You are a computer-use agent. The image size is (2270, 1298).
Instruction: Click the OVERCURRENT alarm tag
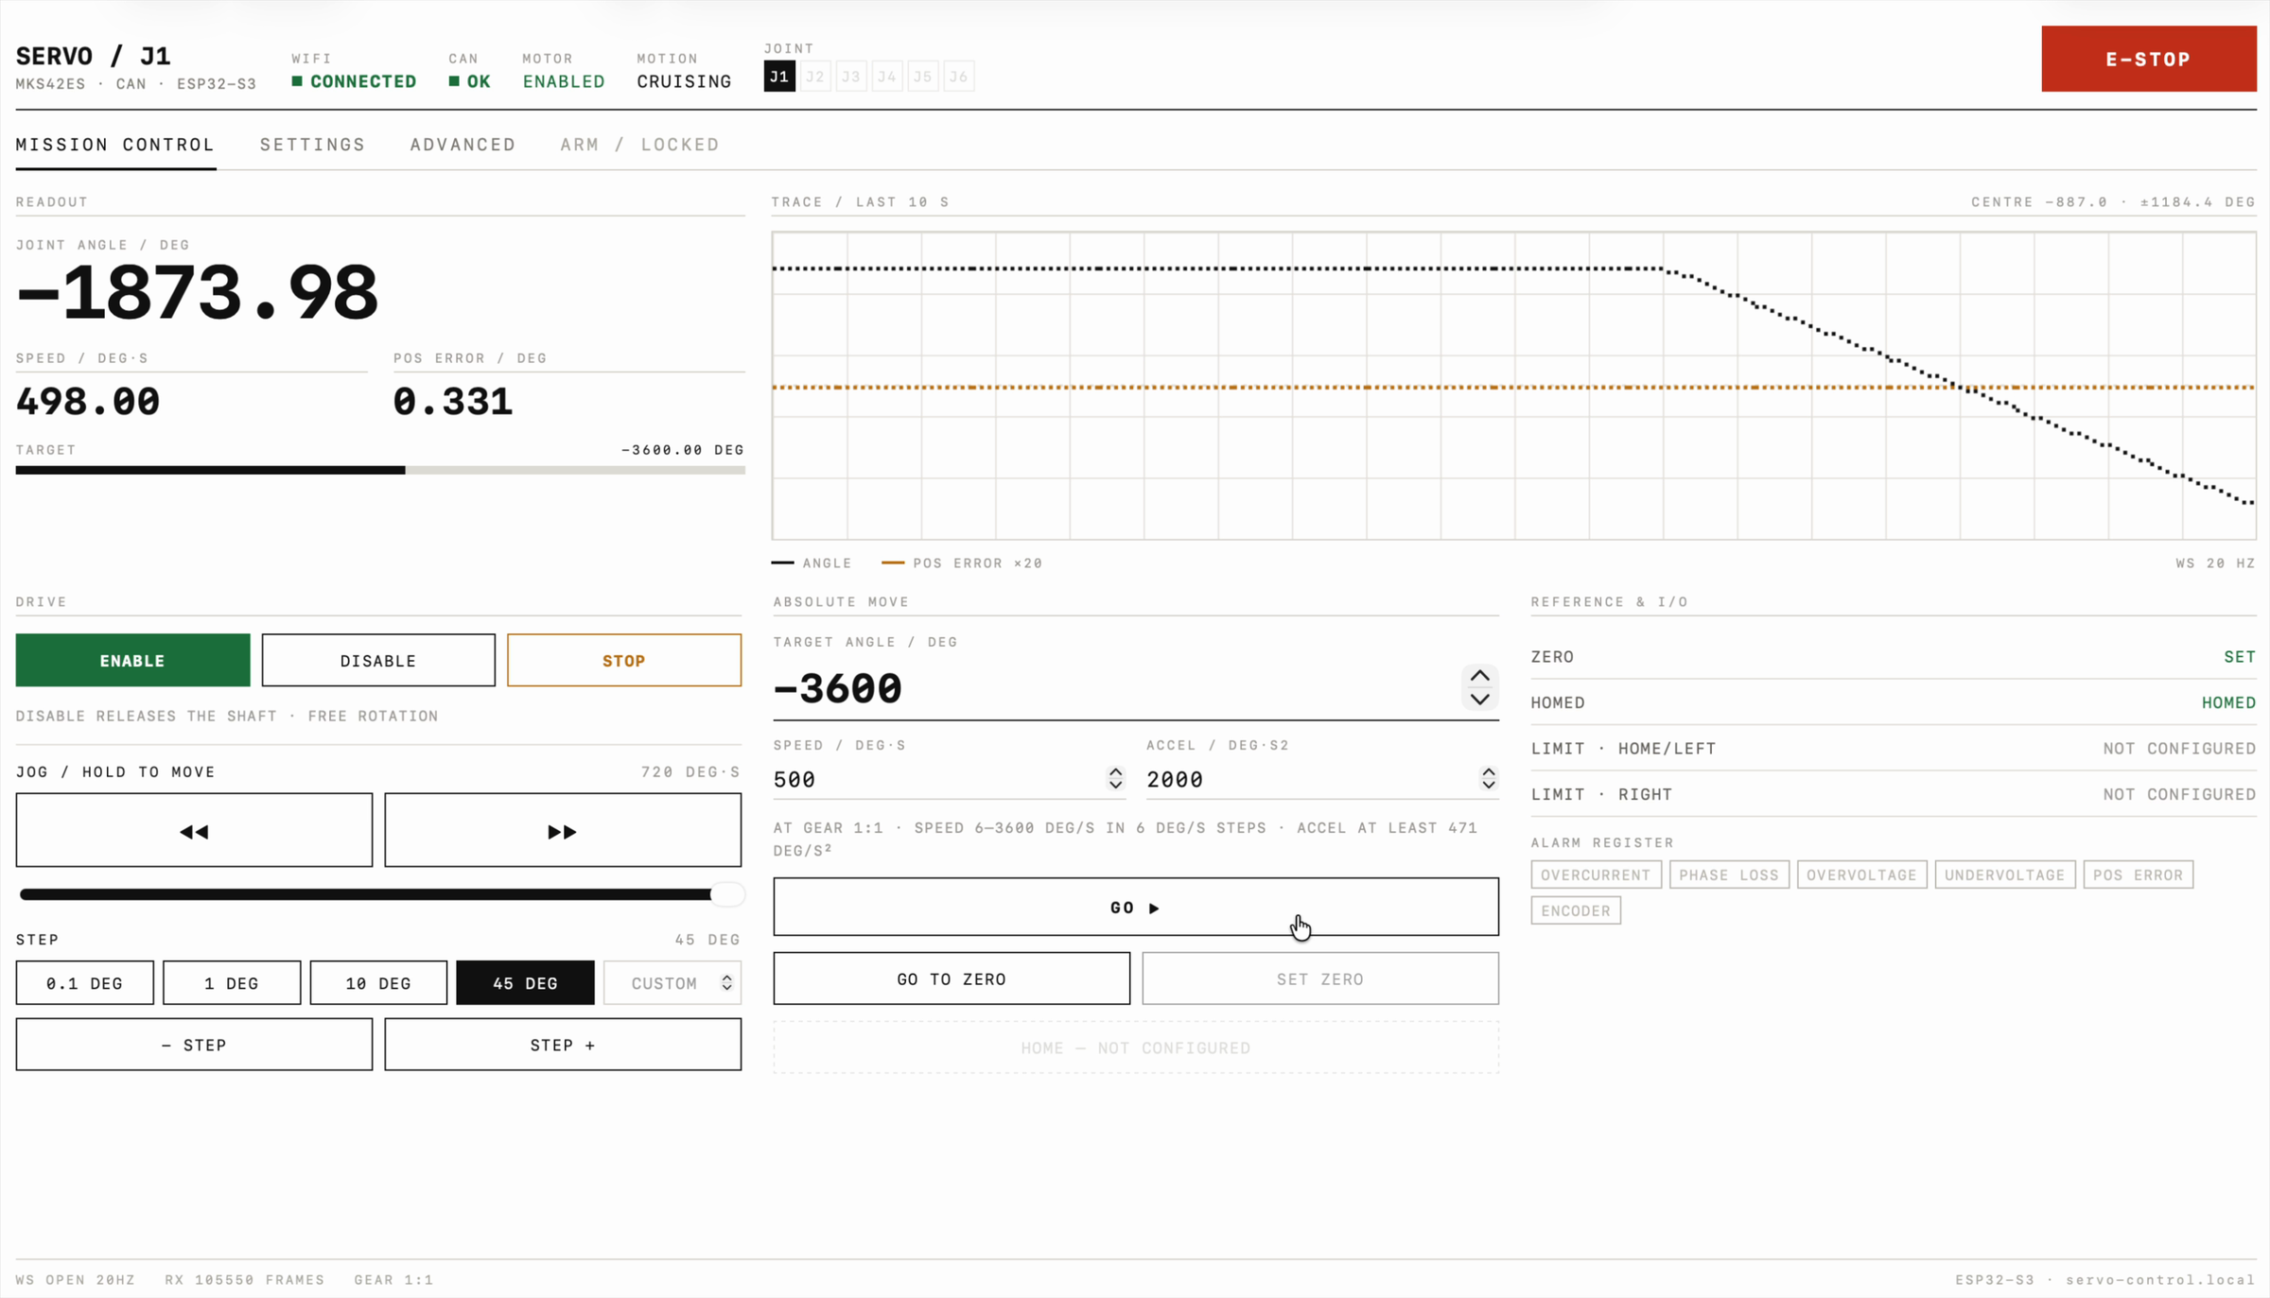click(x=1596, y=874)
